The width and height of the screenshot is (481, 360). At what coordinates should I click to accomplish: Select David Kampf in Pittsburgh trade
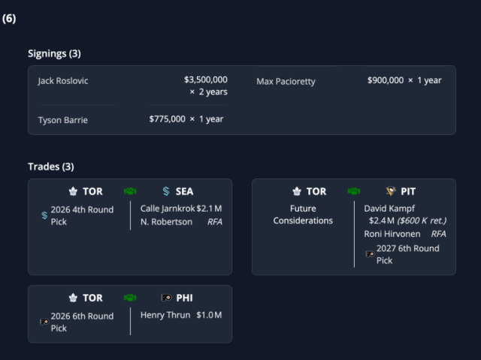tap(389, 208)
